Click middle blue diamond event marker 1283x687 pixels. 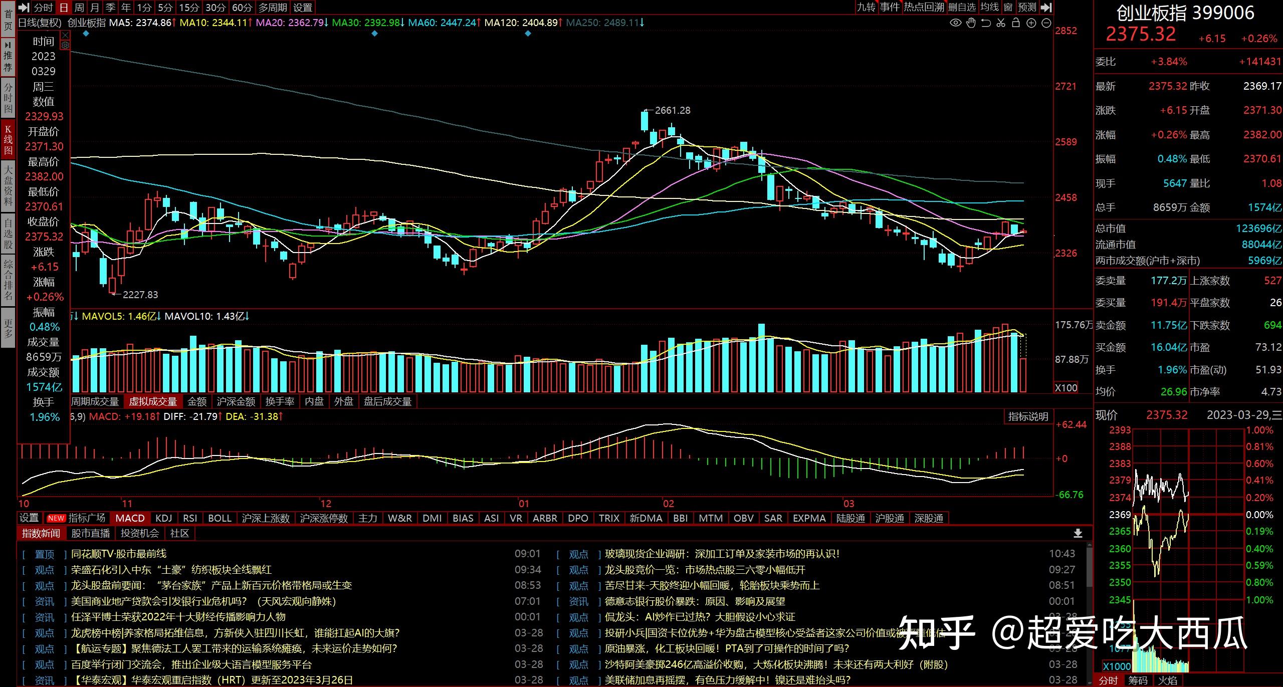374,34
